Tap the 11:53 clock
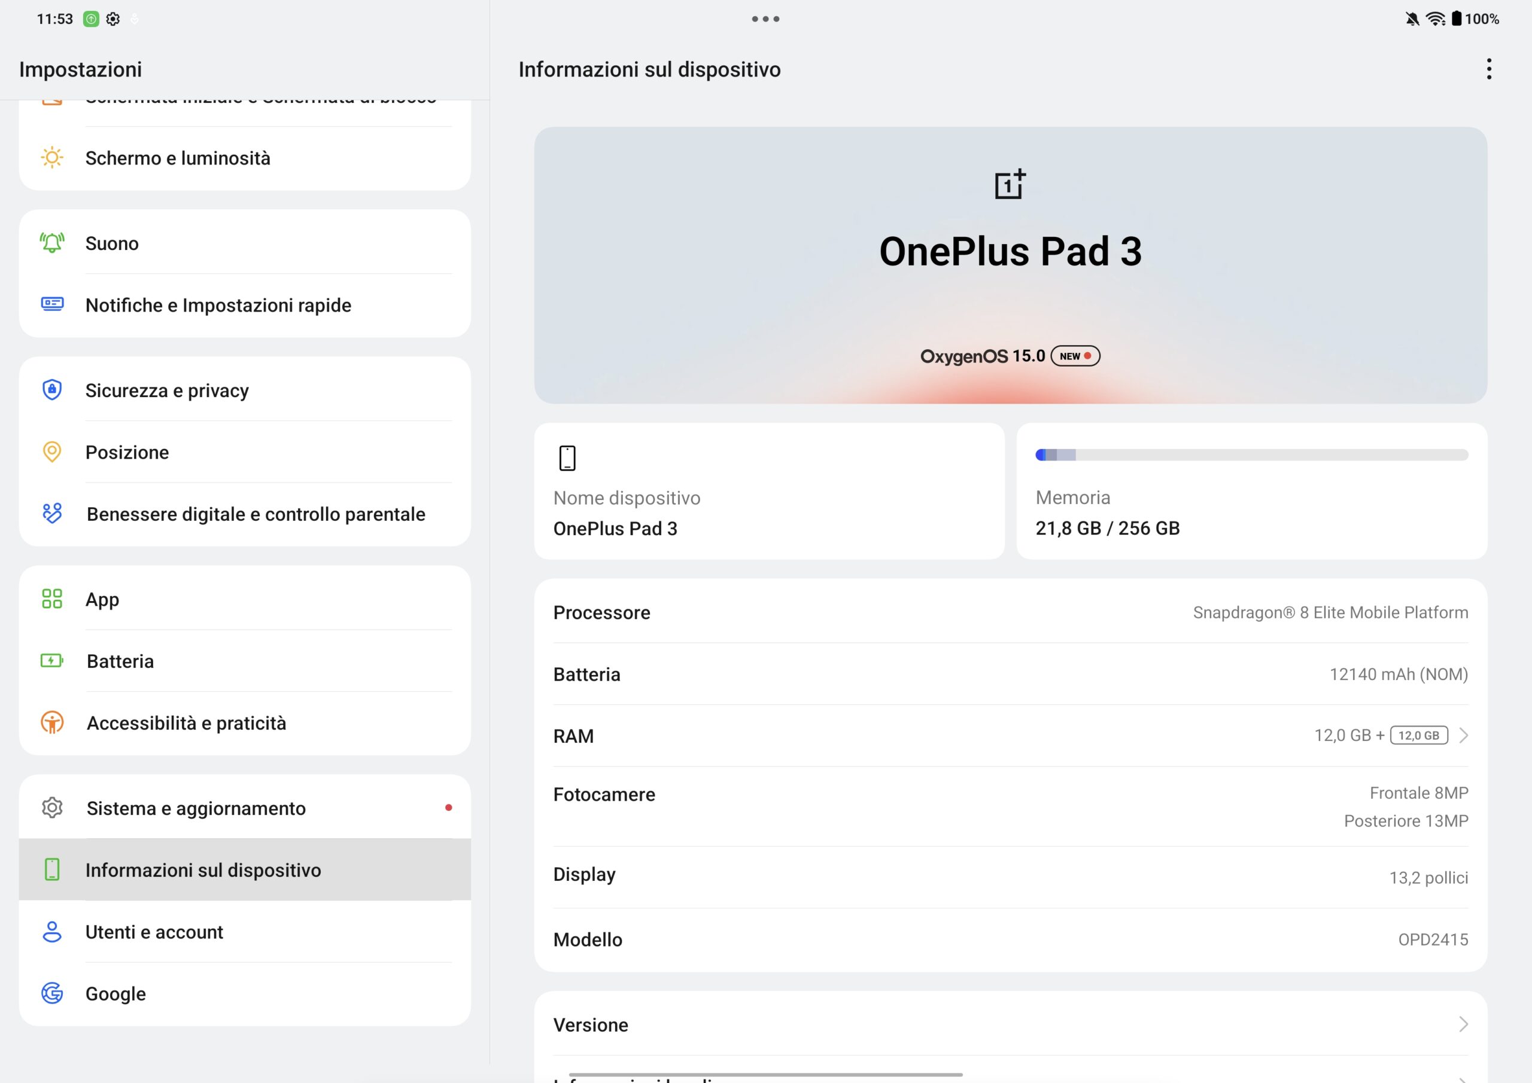 pos(54,19)
